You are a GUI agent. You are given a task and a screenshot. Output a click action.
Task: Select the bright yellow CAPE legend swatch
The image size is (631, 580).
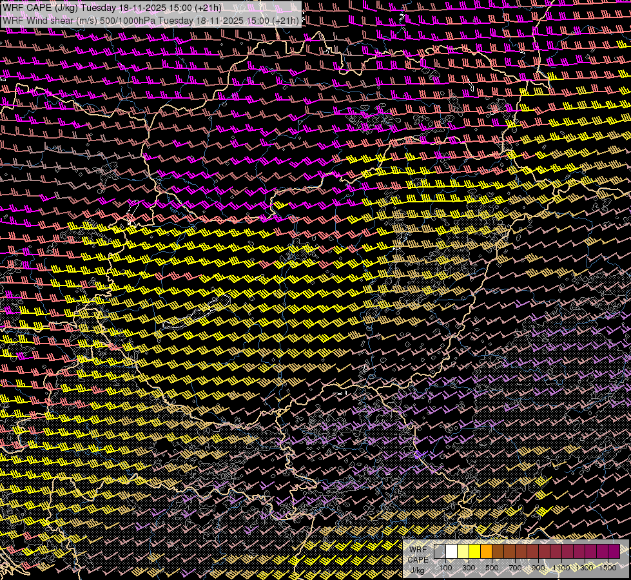point(475,551)
